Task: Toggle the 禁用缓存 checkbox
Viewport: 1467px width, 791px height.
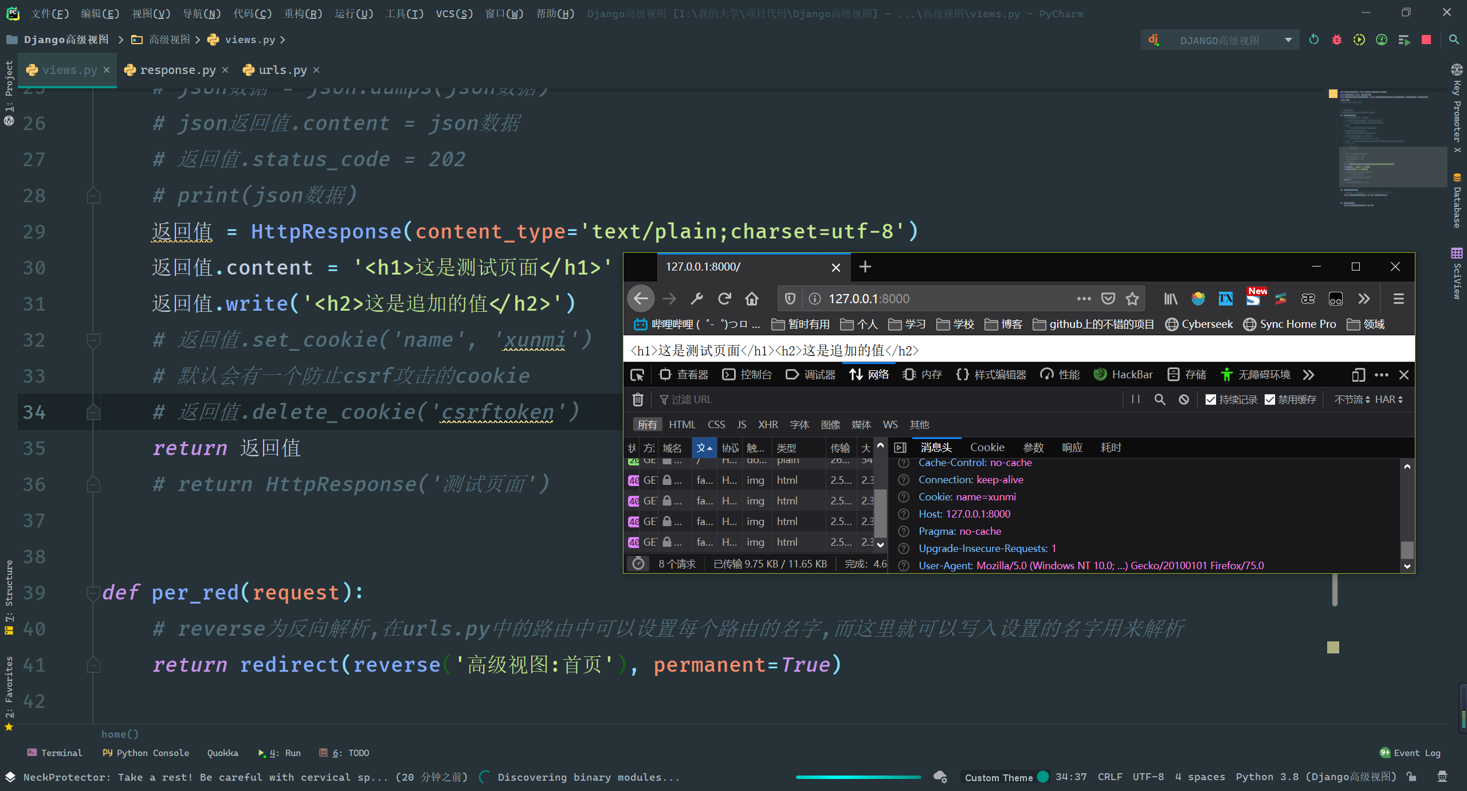Action: (x=1270, y=400)
